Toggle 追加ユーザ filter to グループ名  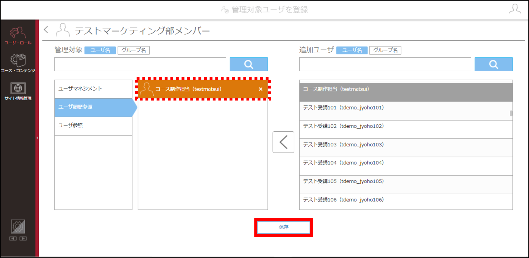385,50
